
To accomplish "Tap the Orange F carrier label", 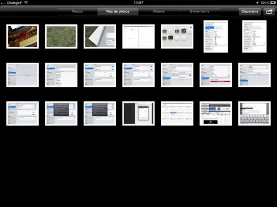I will pos(14,3).
